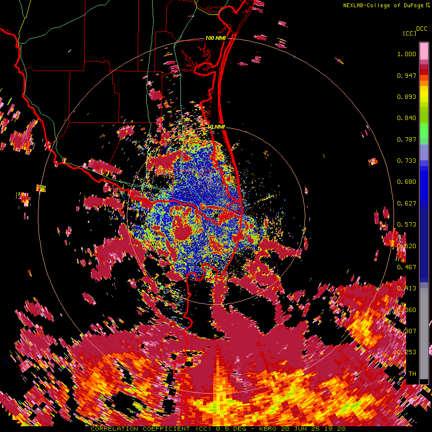
Task: Select the 0.253 scale label
Action: coord(407,352)
